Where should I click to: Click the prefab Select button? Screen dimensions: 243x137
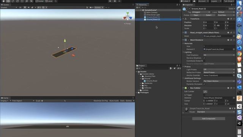208,15
